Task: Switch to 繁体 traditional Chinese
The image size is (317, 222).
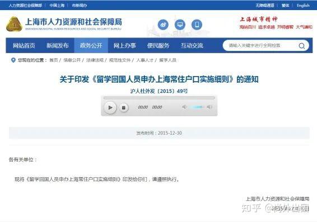Action: [285, 6]
